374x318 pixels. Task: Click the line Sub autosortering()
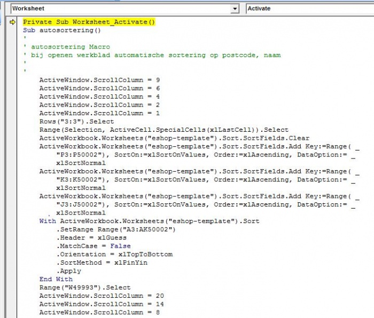click(62, 30)
